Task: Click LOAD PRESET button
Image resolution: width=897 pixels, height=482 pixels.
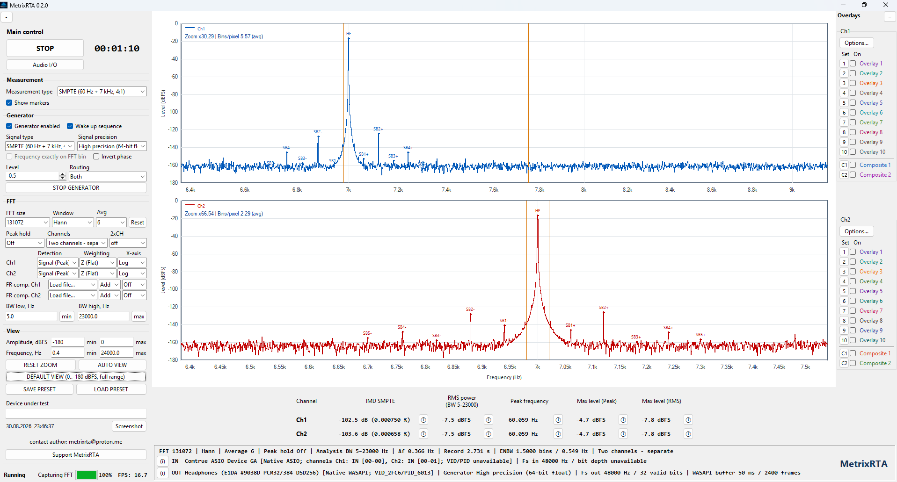Action: click(x=111, y=389)
